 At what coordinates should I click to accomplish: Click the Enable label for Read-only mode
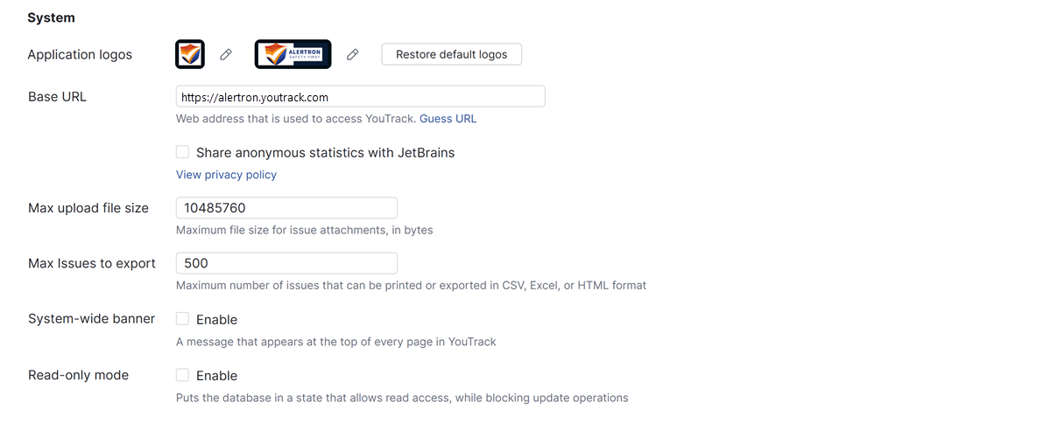[x=216, y=376]
